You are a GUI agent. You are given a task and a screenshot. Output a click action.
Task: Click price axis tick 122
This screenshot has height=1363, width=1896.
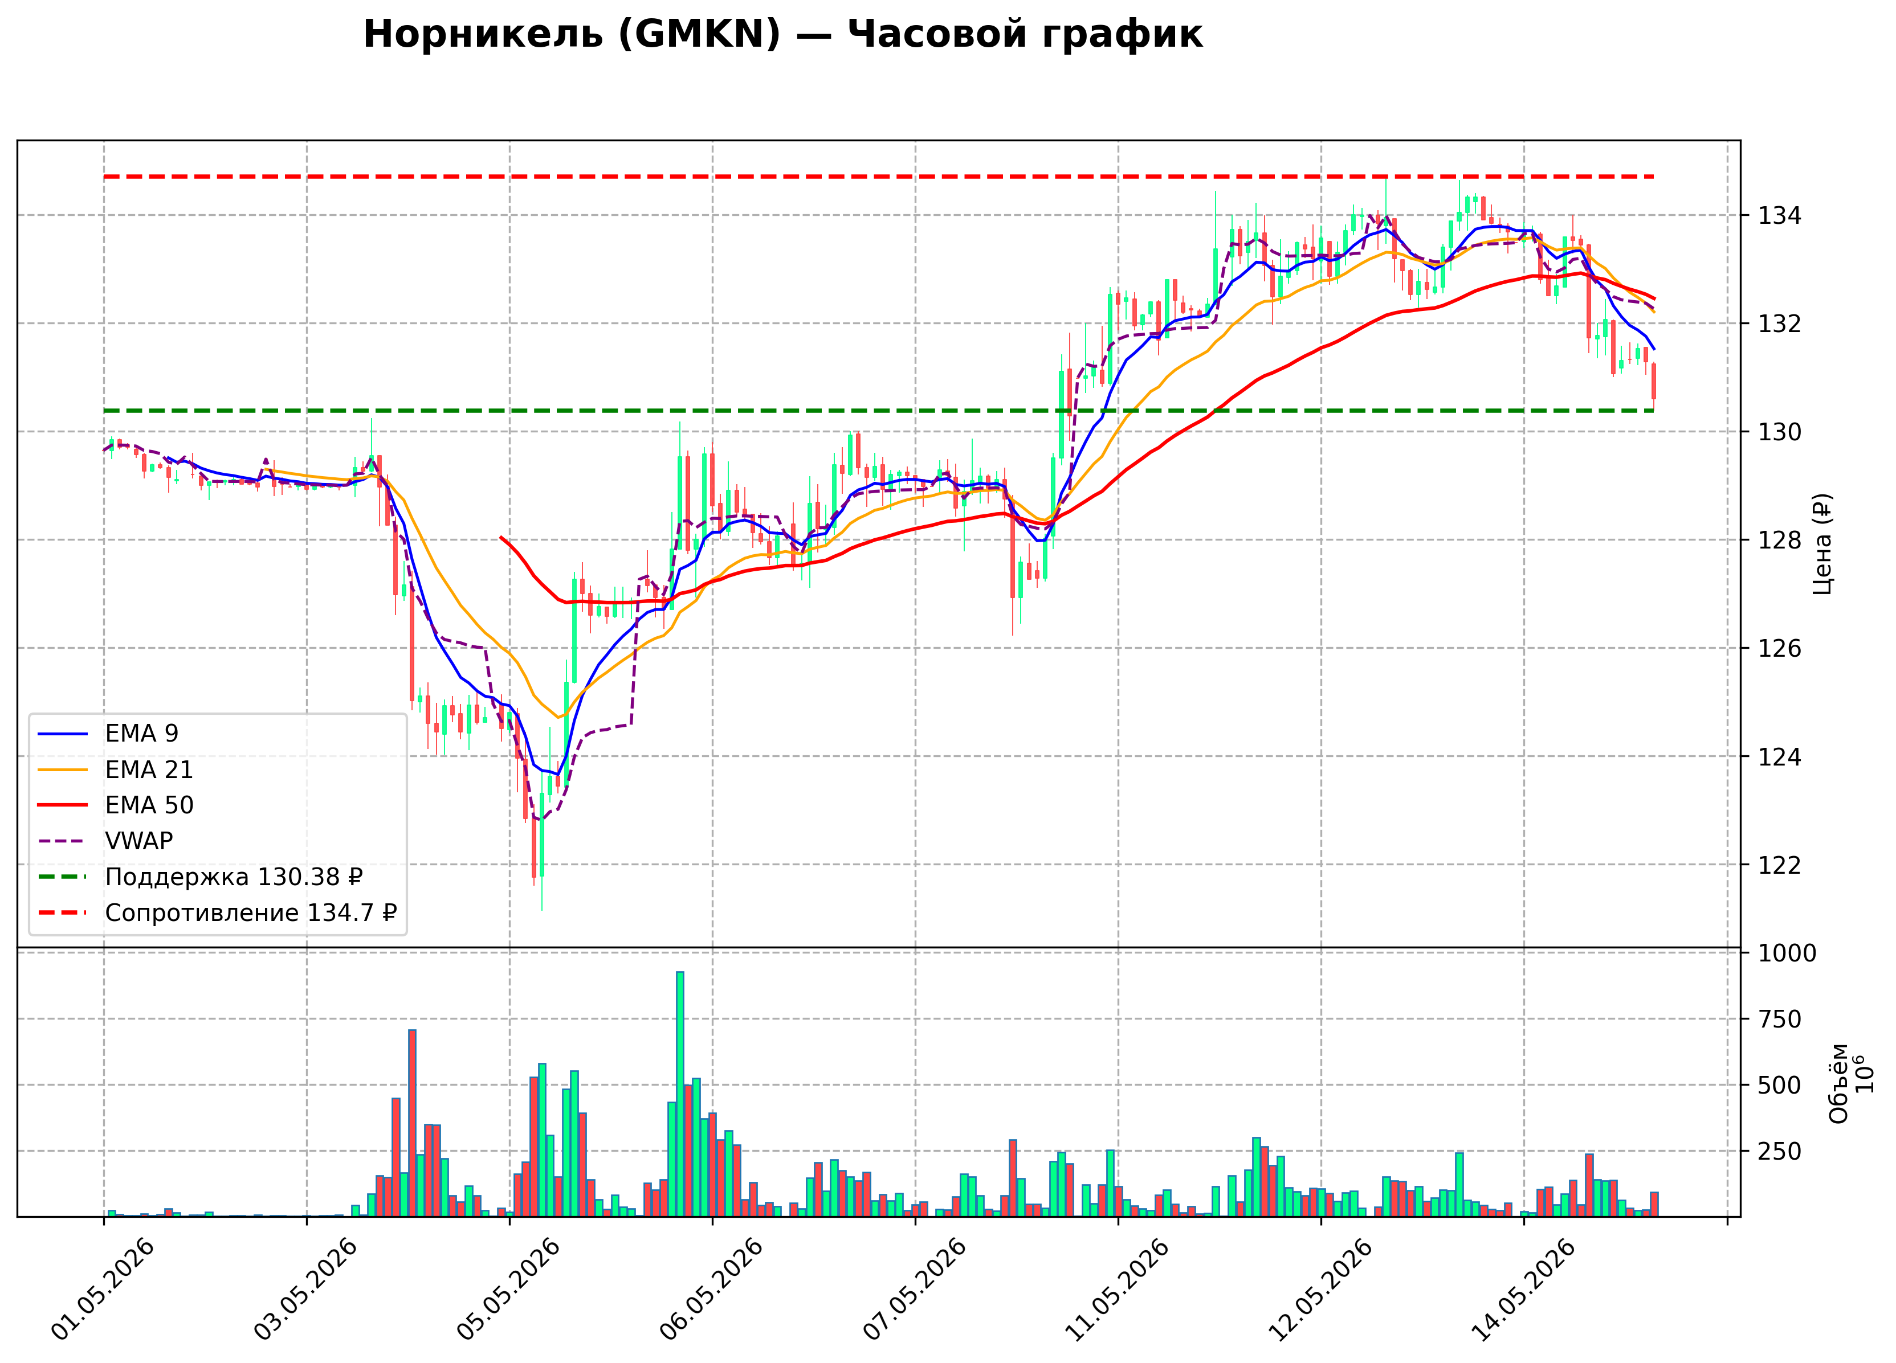[1779, 865]
